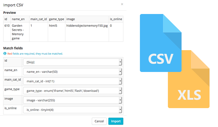Click the 'main_cat_id' preview column header
Viewport: 218px width, 127px height.
point(38,19)
